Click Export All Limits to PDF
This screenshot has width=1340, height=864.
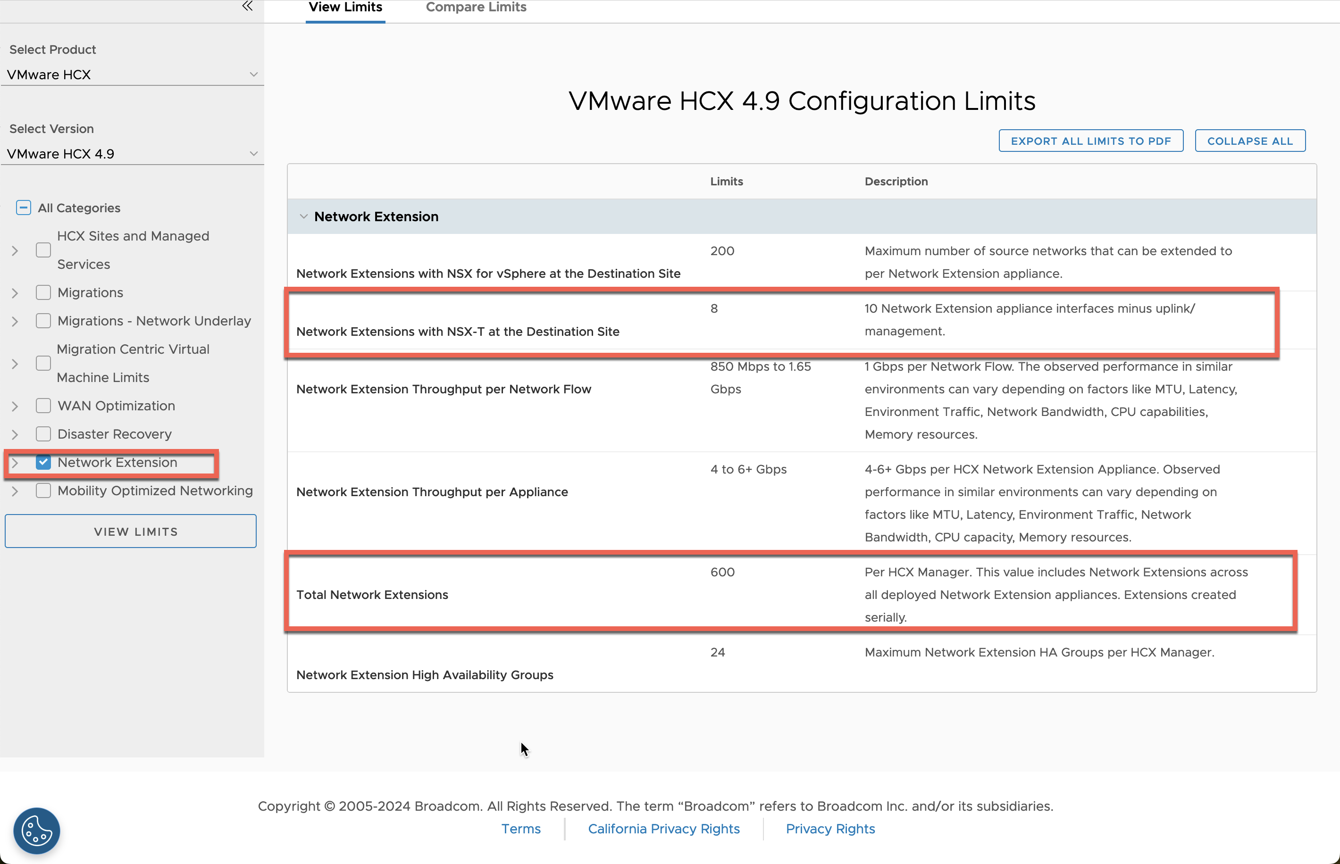coord(1091,140)
